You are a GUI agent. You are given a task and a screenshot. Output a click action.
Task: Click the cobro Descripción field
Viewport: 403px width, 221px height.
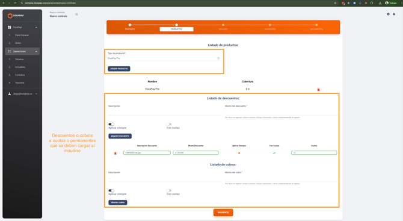tap(164, 179)
